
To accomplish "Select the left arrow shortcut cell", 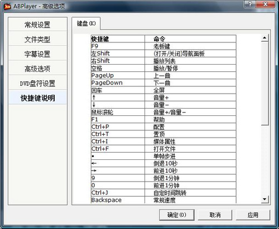I will click(x=118, y=163).
